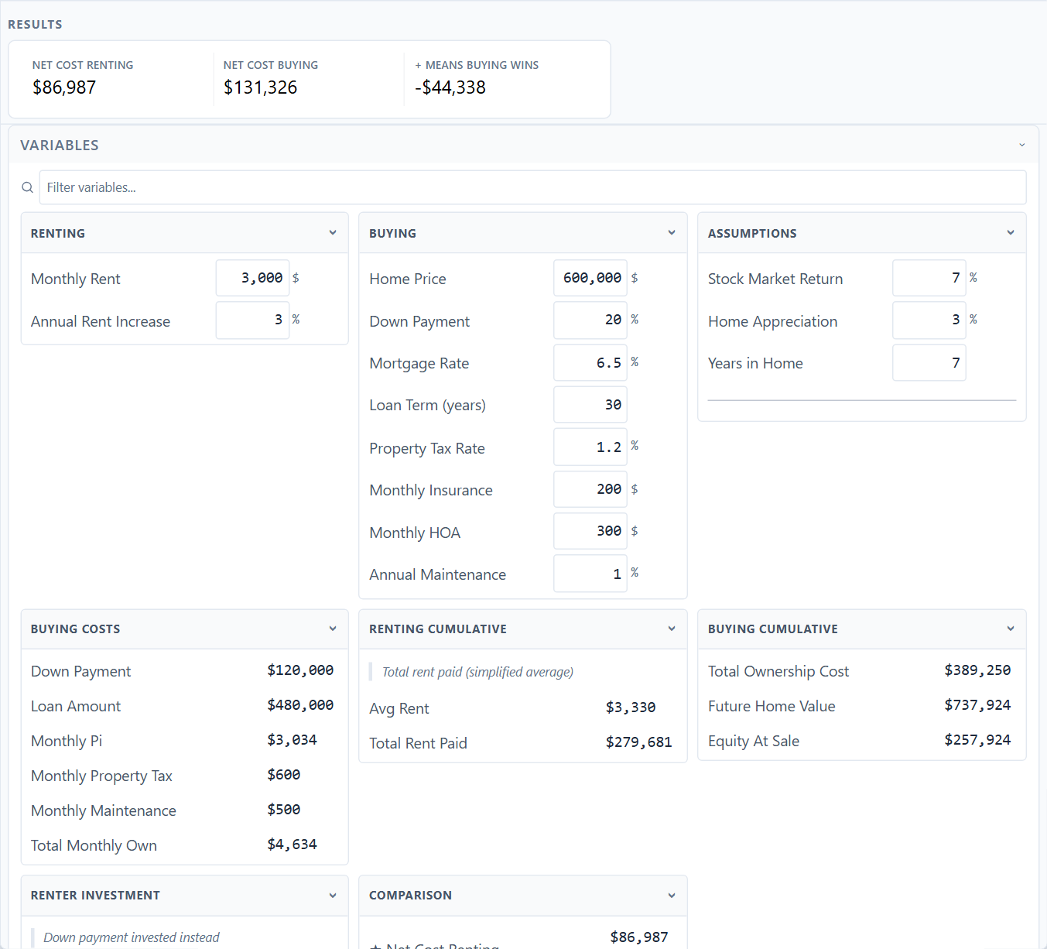Edit the Monthly HOA field
1047x949 pixels.
(x=590, y=531)
